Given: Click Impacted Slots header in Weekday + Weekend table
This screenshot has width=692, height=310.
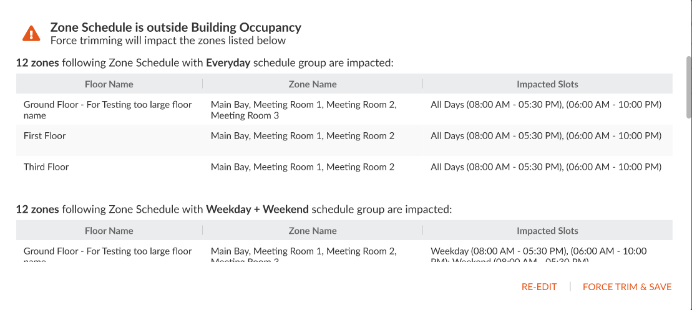Looking at the screenshot, I should (547, 231).
